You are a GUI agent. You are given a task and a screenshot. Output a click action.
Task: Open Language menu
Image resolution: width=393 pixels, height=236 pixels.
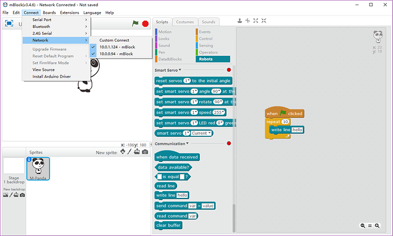(x=92, y=13)
